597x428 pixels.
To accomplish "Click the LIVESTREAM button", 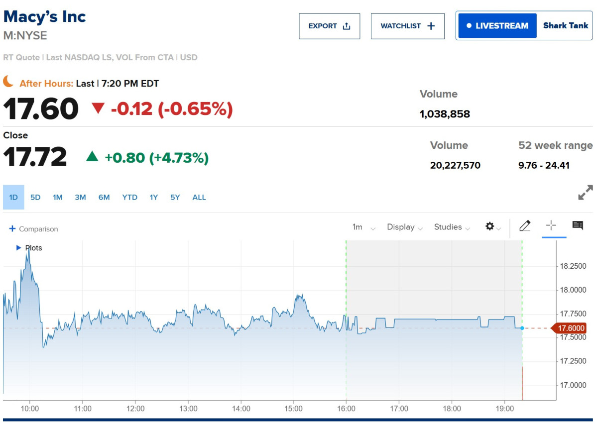I will click(x=497, y=26).
